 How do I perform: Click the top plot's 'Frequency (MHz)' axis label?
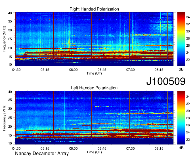click(4, 39)
